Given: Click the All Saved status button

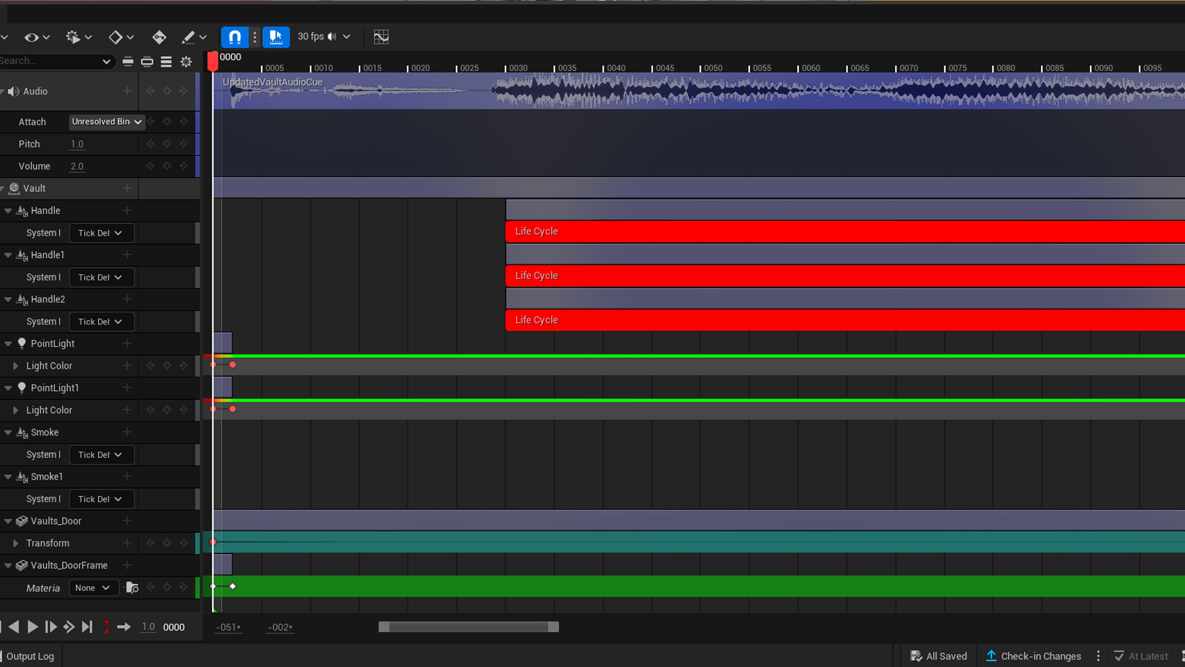Looking at the screenshot, I should click(939, 656).
